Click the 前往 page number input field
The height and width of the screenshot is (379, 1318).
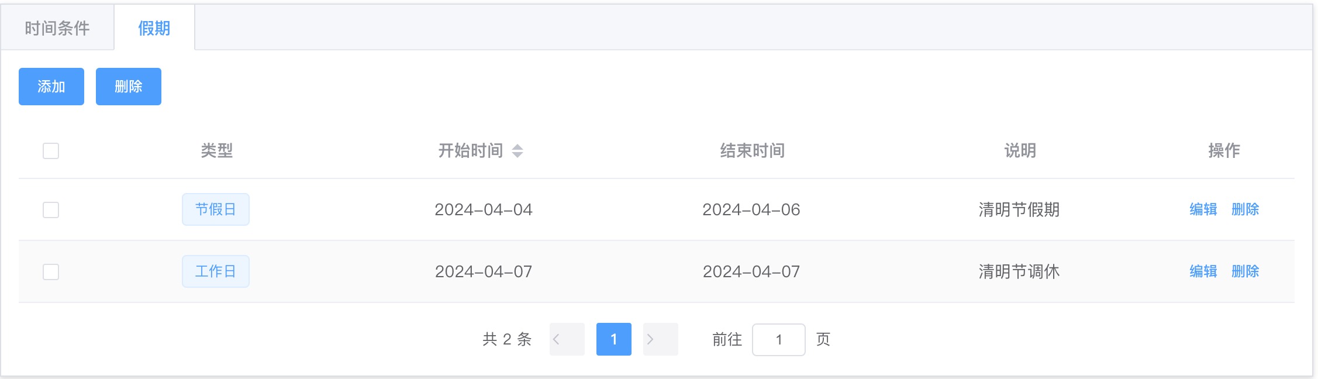tap(779, 339)
